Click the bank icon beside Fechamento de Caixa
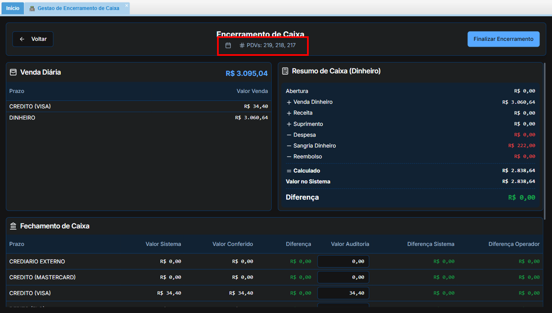This screenshot has height=313, width=552. [13, 226]
